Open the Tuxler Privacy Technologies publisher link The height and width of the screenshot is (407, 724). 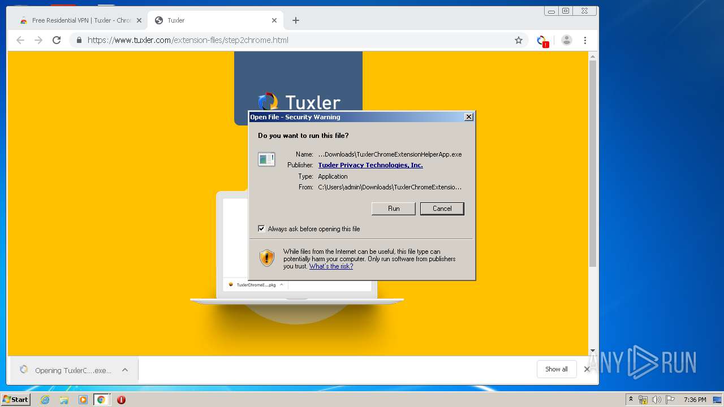pos(370,165)
